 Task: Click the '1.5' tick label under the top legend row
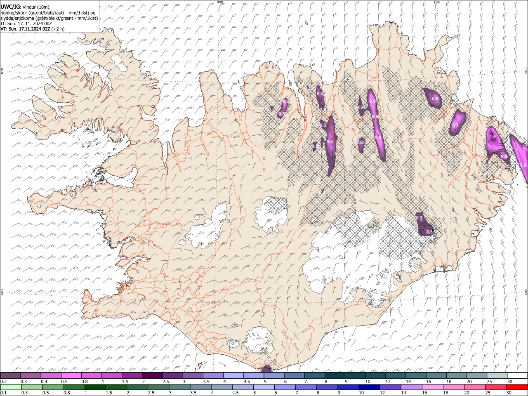pyautogui.click(x=125, y=382)
